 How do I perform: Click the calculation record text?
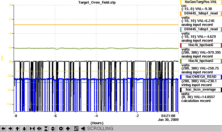196,101
